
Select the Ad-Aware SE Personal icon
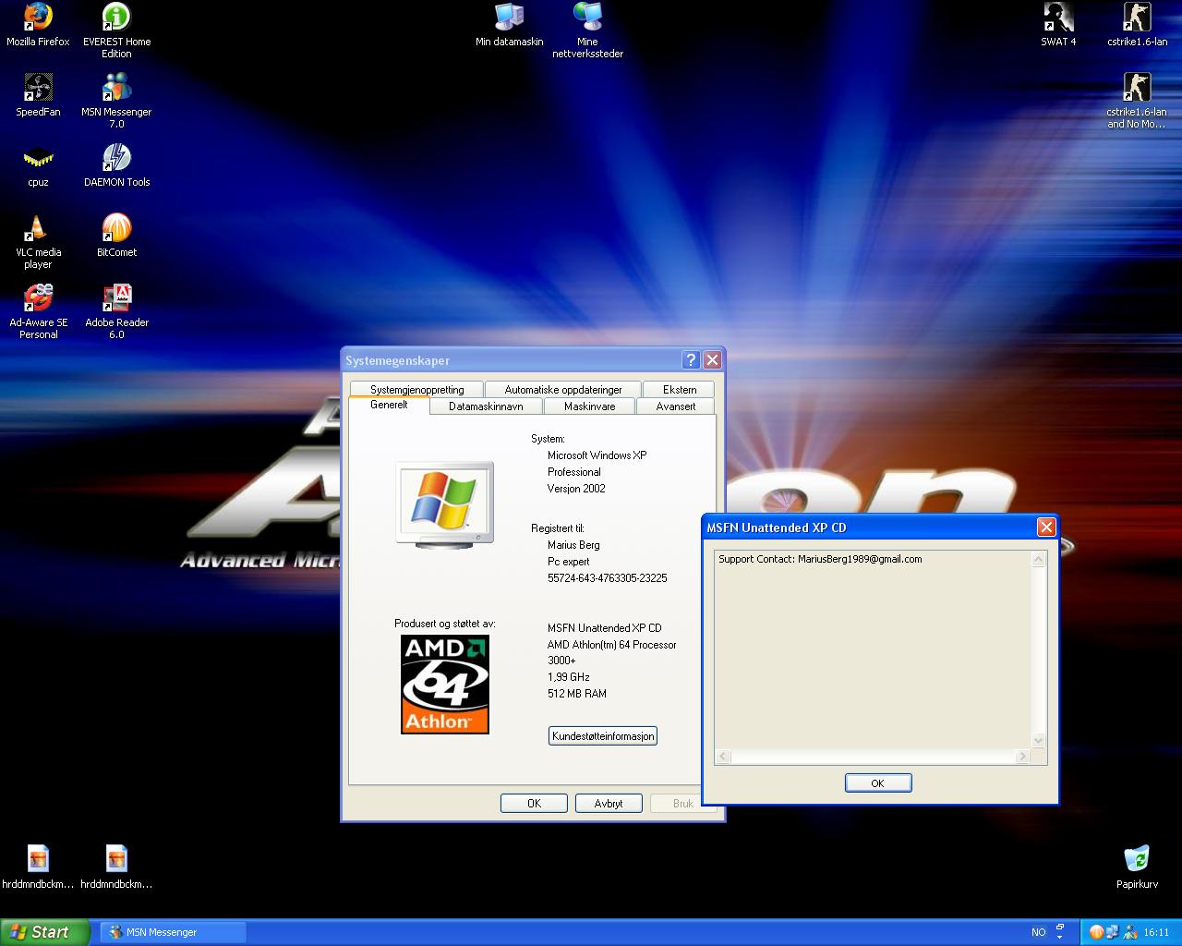(x=38, y=311)
